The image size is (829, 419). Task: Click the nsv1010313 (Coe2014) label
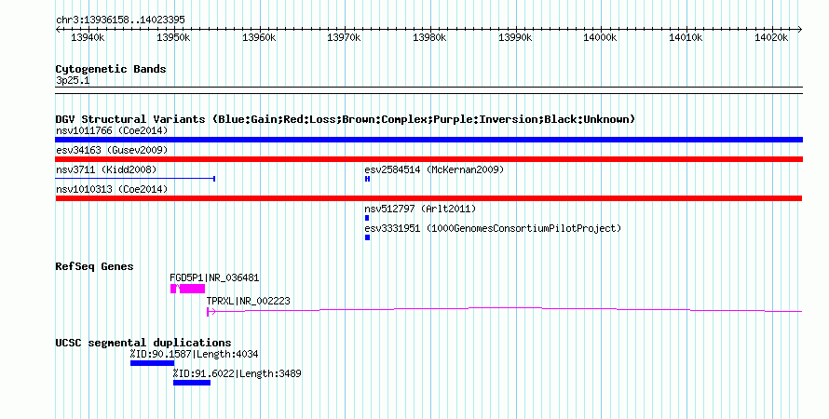(x=112, y=189)
